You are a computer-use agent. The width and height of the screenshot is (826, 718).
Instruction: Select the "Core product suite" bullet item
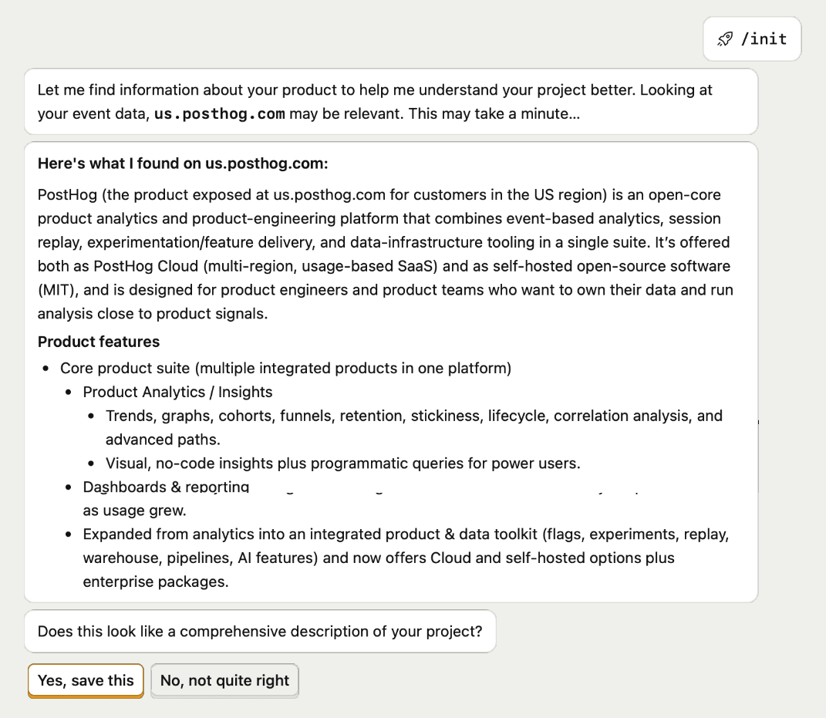click(x=285, y=368)
